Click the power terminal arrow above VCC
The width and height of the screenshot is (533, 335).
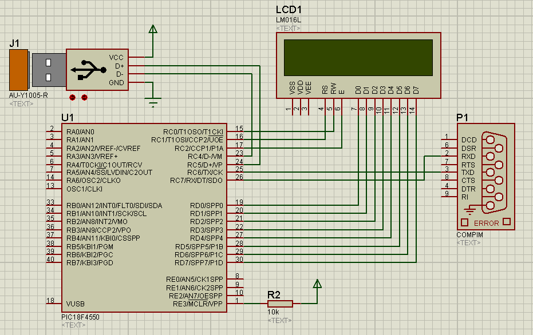[x=152, y=29]
